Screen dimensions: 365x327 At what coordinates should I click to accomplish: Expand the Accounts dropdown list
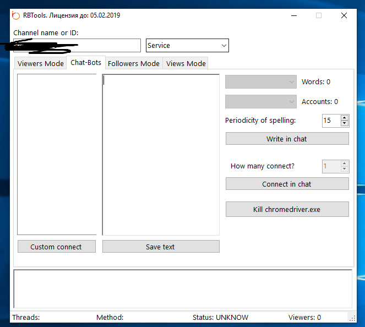point(261,102)
